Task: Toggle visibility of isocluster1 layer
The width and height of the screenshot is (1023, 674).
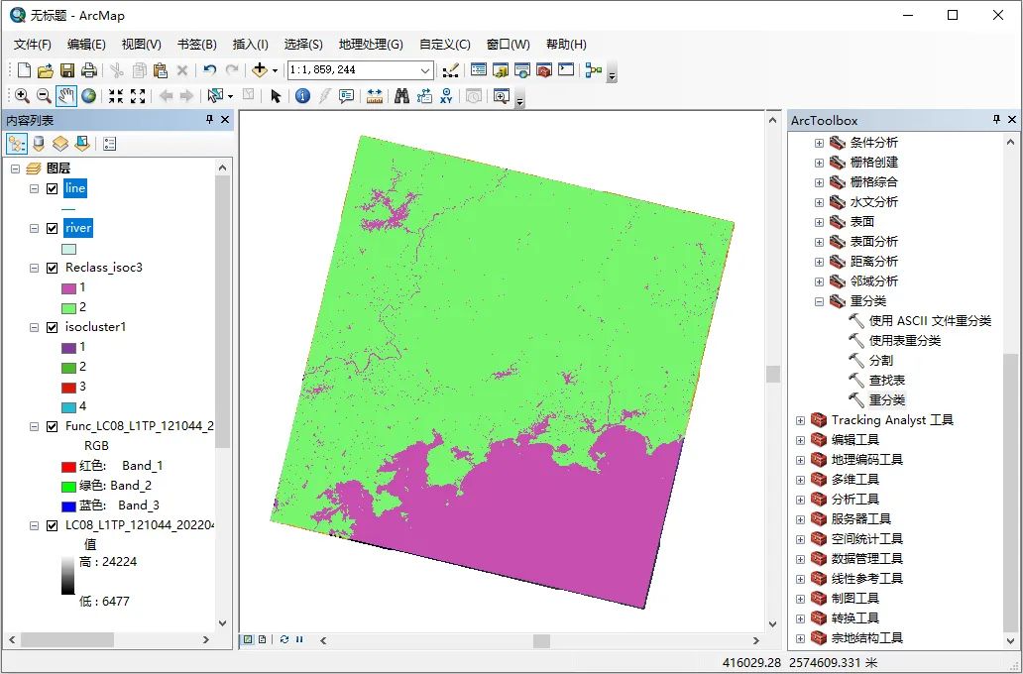Action: 53,327
